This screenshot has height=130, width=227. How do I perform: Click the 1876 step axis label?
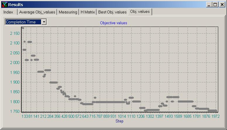tap(206, 116)
